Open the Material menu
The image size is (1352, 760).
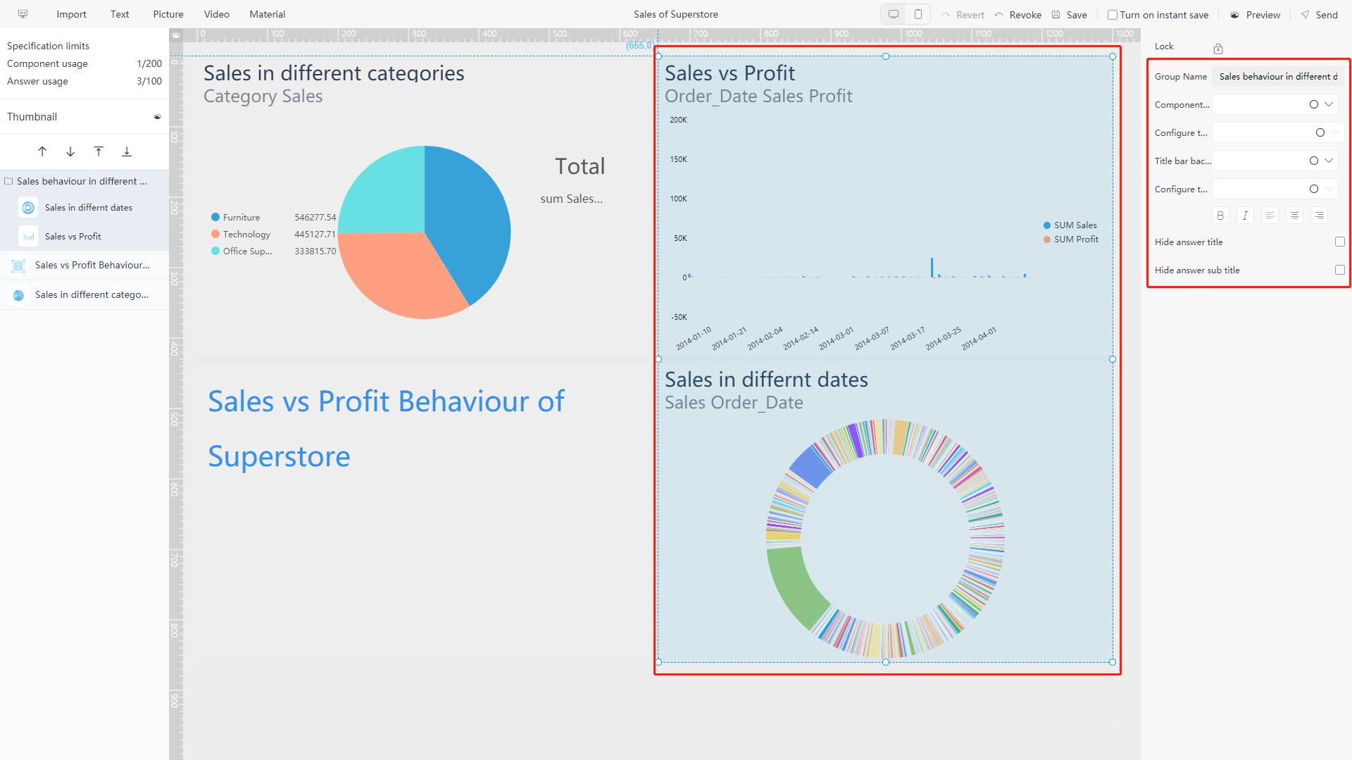[x=268, y=14]
